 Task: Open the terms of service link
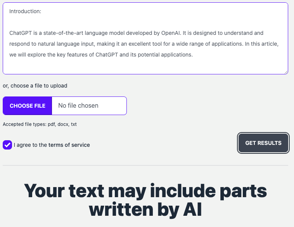pos(69,145)
